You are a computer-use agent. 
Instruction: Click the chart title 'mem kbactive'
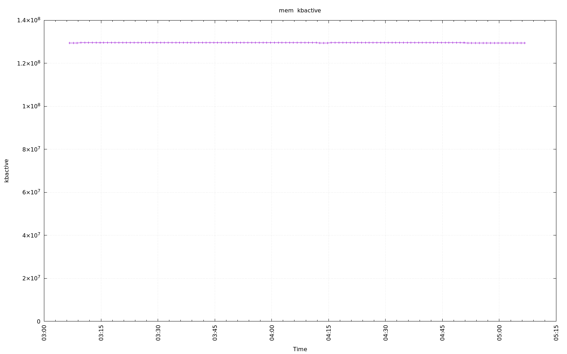300,11
